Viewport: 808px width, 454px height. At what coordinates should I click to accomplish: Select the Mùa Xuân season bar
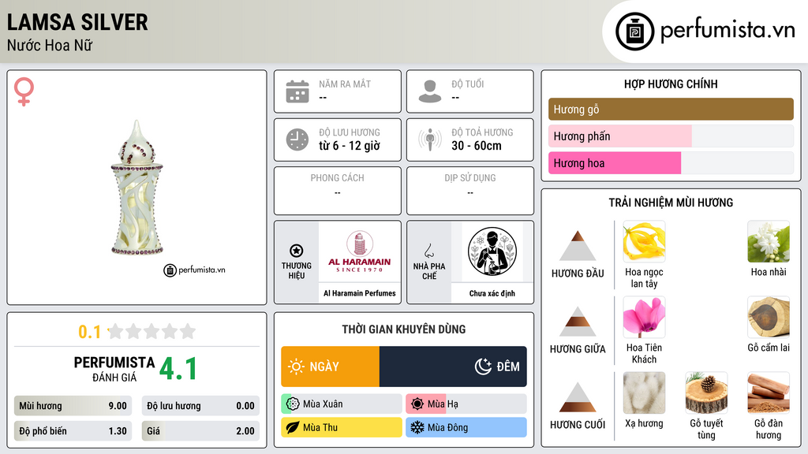tap(342, 404)
